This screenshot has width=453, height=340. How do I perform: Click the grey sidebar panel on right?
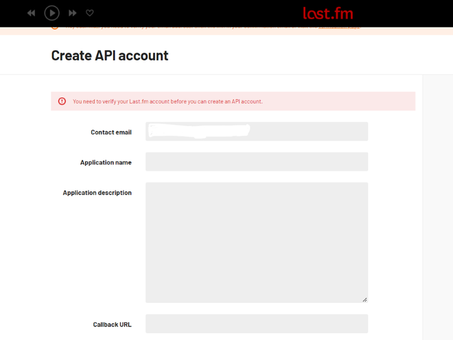coord(438,207)
